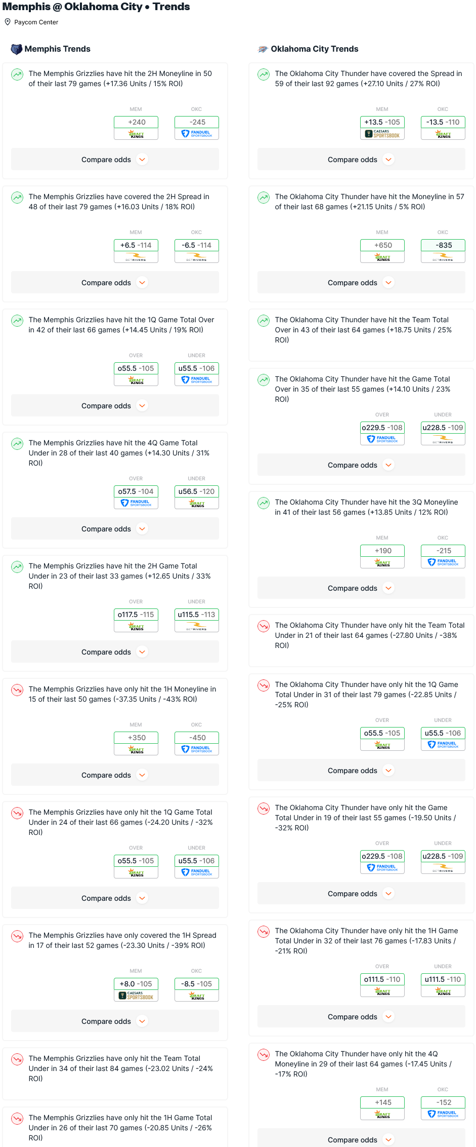
Task: Select the MEM +650 moneyline odds
Action: (382, 245)
